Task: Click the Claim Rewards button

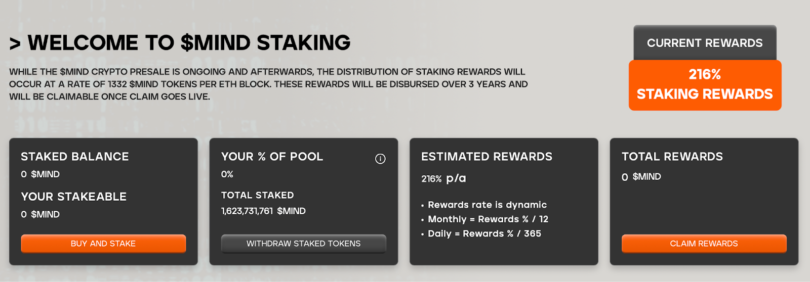Action: tap(704, 244)
